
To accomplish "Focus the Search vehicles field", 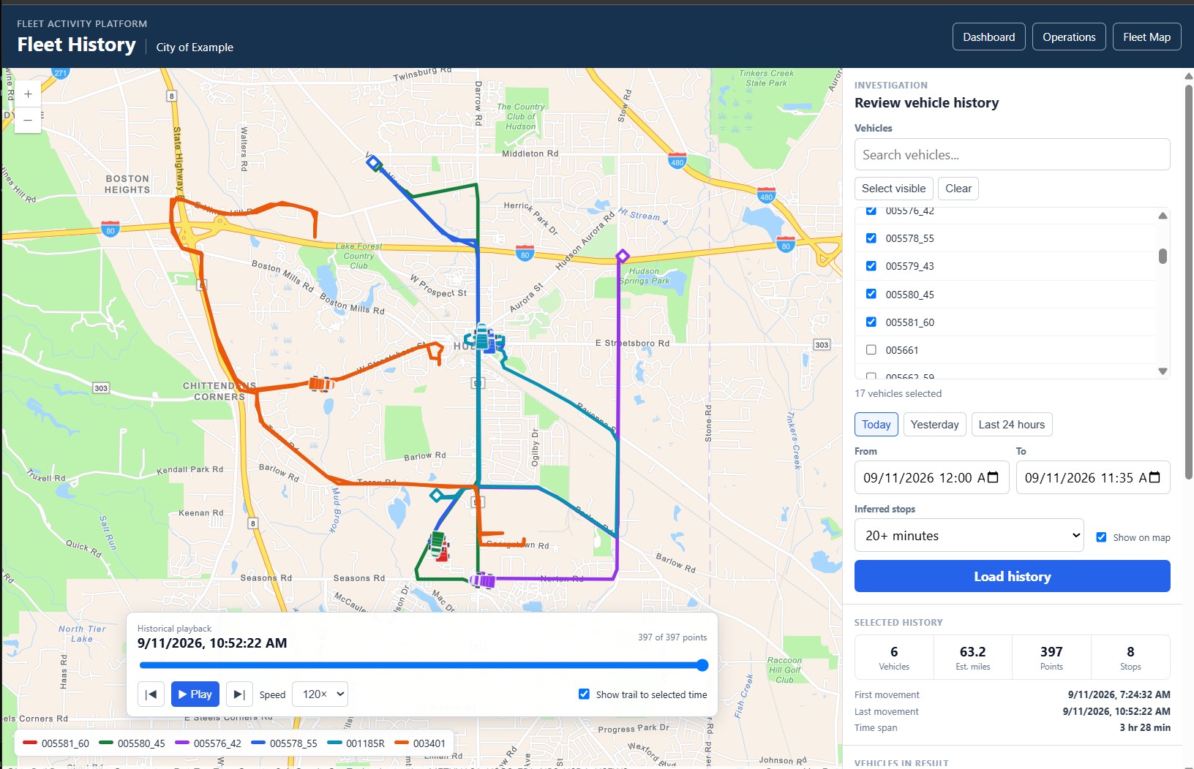I will click(1013, 155).
